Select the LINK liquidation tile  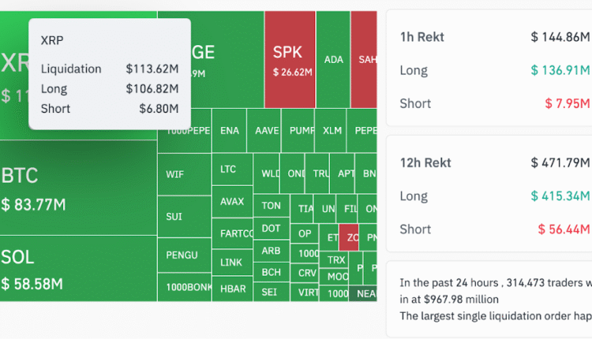click(232, 263)
